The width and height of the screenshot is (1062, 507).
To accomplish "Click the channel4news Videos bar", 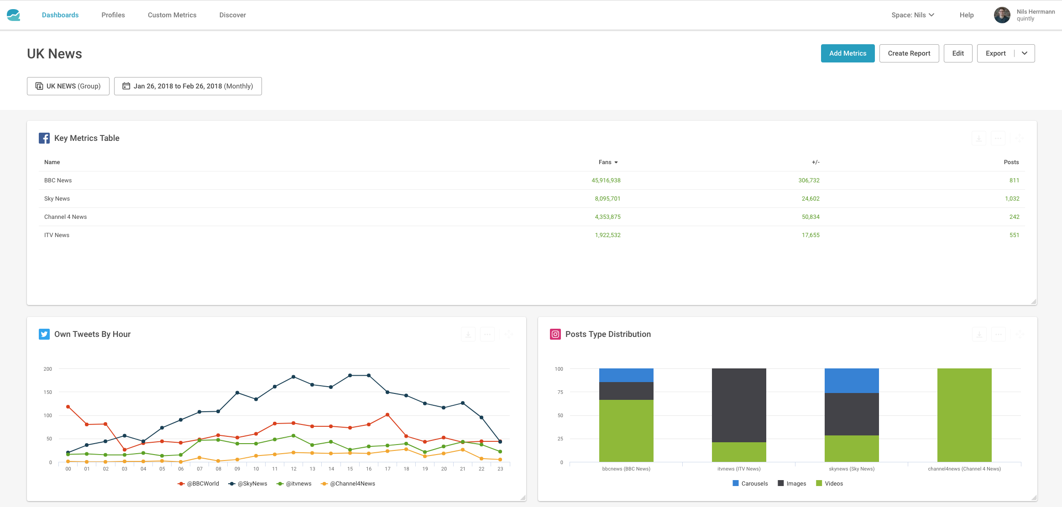I will coord(964,415).
